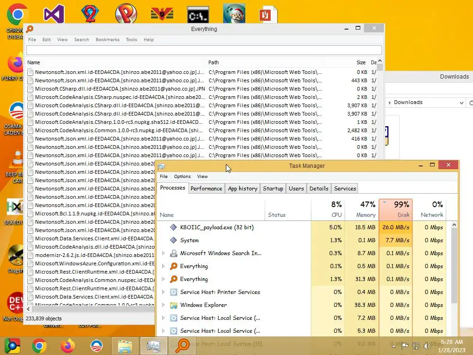The width and height of the screenshot is (473, 355).
Task: Expand Service Host: Printer Services group
Action: click(163, 292)
